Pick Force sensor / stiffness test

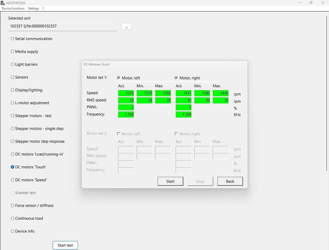pos(13,206)
